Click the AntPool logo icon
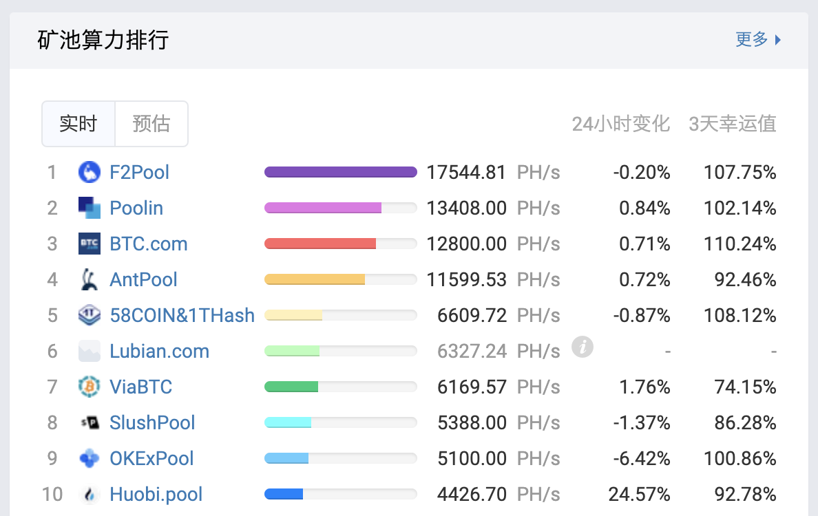Screen dimensions: 818x516 click(90, 279)
